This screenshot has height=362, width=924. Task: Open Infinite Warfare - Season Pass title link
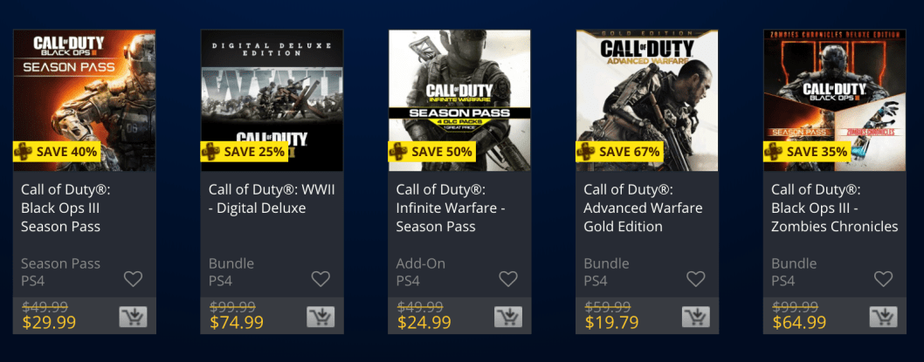pyautogui.click(x=450, y=208)
